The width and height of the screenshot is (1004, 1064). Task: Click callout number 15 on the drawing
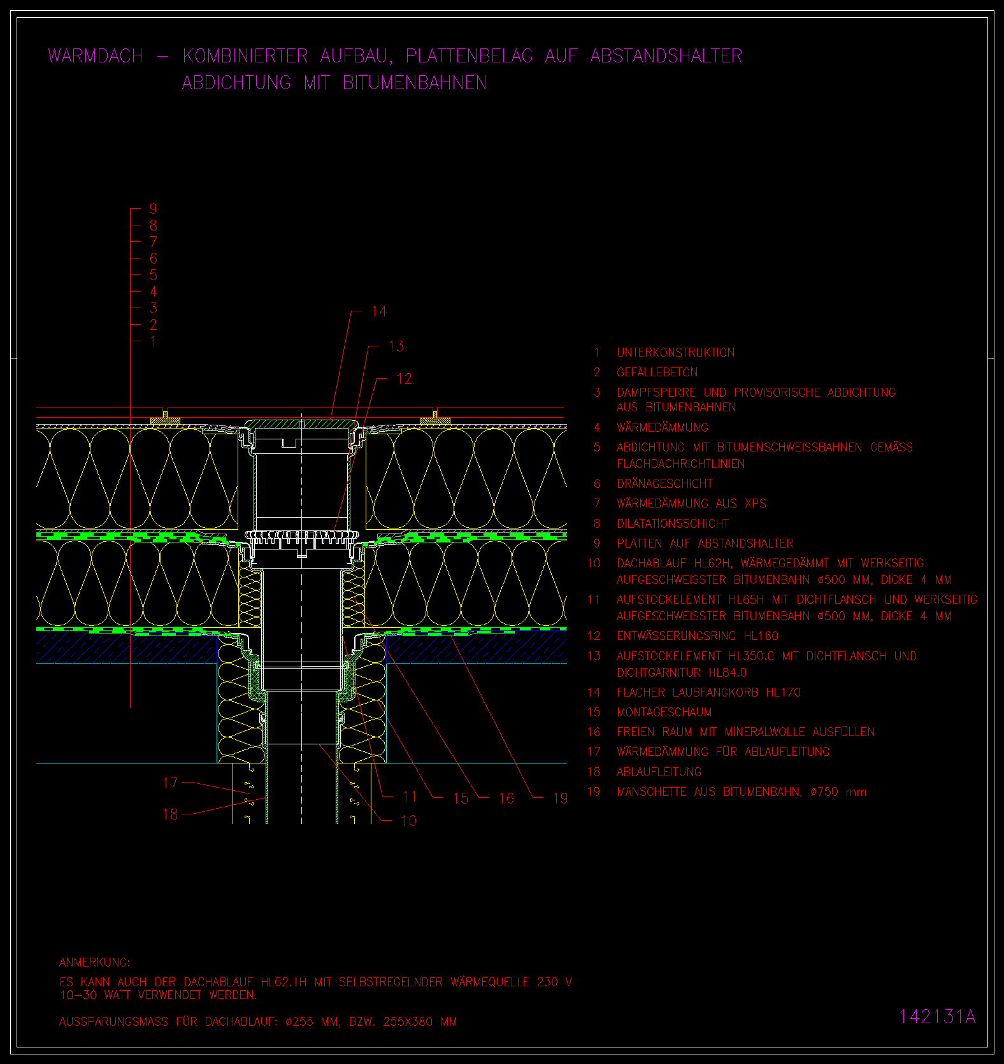coord(461,798)
